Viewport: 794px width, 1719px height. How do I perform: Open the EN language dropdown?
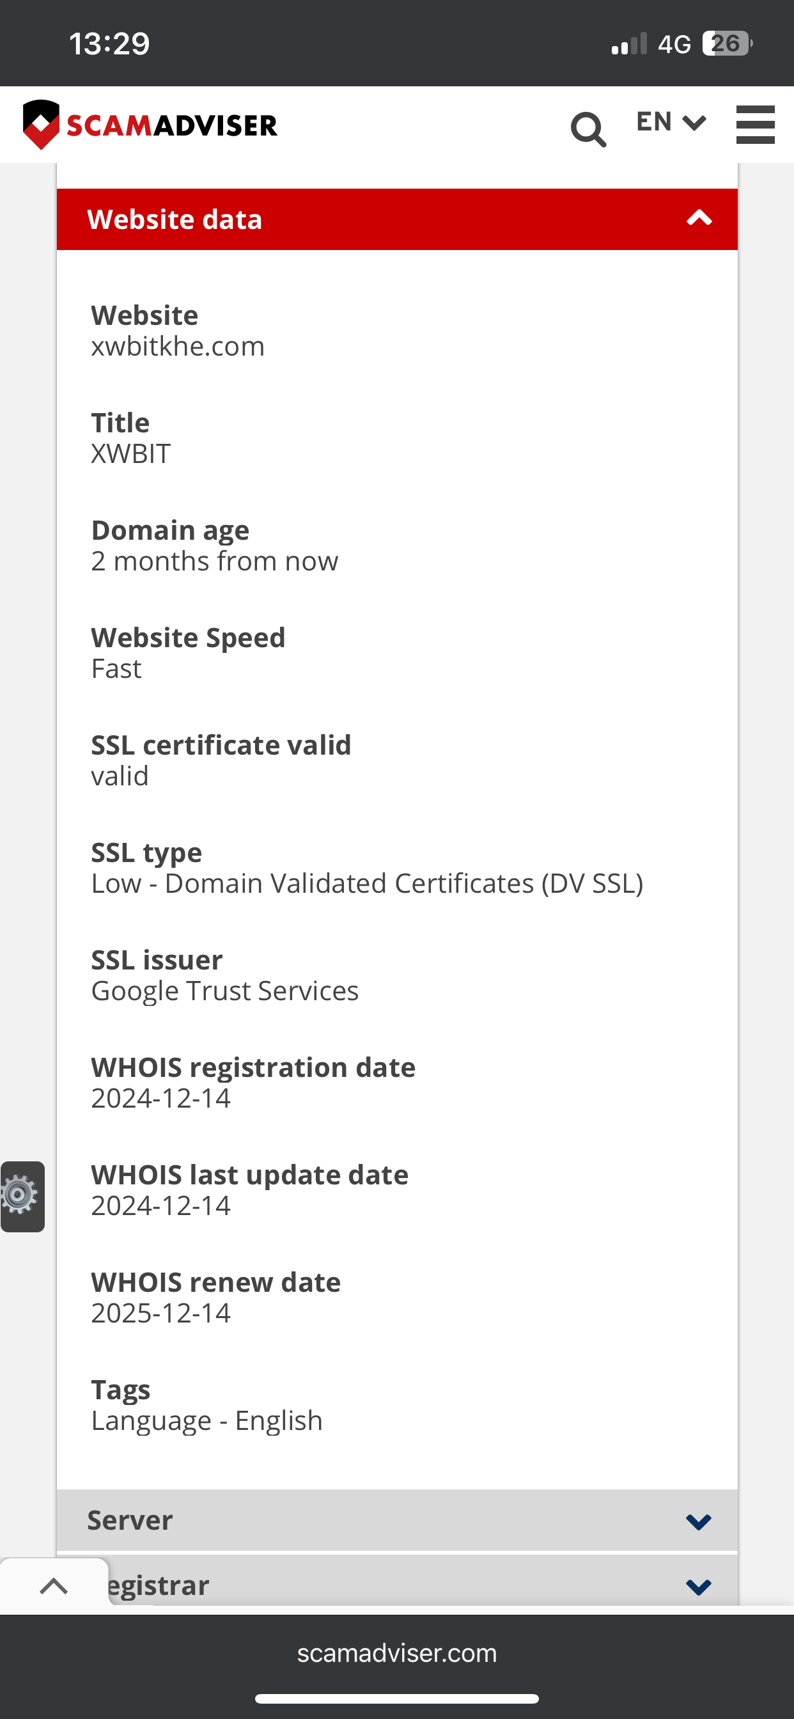(x=671, y=122)
